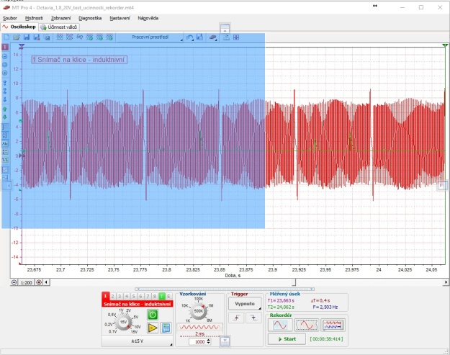Click the eraser toolbar icon

point(212,37)
